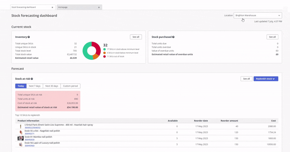
Task: Click the Essie 81 Mamba product thumbnail
Action: pos(20,138)
